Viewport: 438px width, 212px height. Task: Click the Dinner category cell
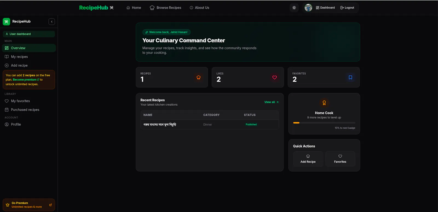point(208,125)
